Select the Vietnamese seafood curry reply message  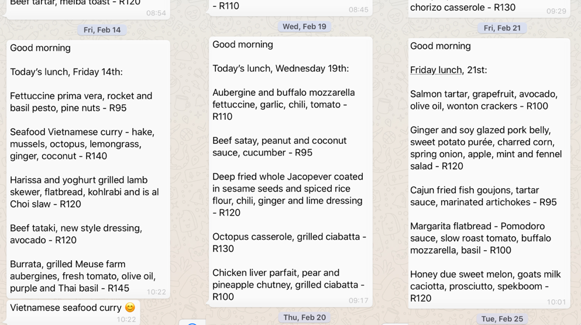pos(73,312)
